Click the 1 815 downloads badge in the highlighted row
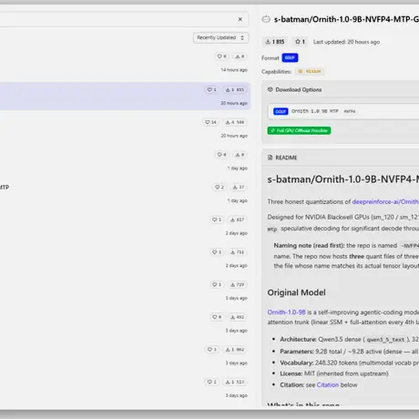Image resolution: width=419 pixels, height=419 pixels. point(235,90)
